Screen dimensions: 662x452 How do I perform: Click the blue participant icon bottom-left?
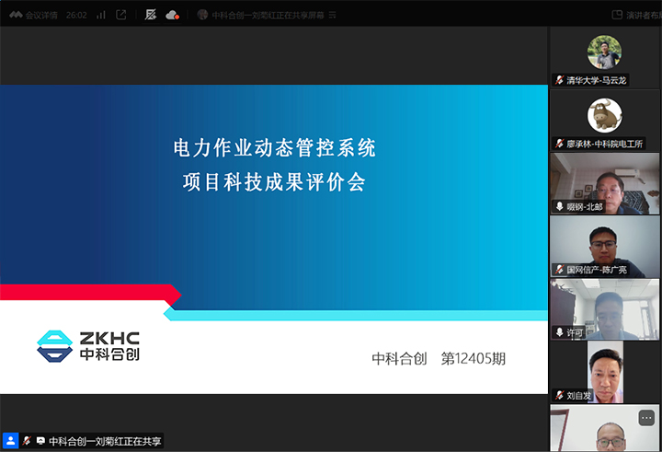click(10, 441)
